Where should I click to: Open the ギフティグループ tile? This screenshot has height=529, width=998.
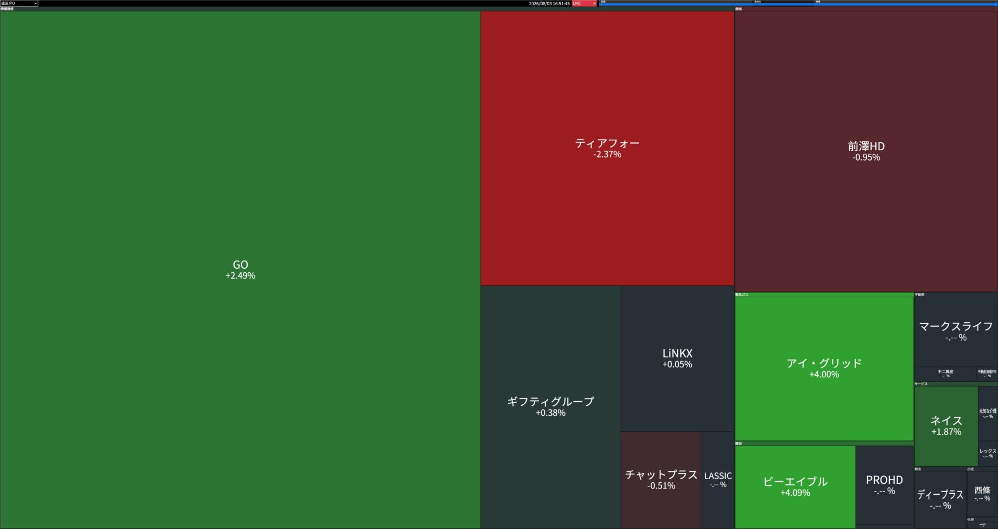pos(550,407)
